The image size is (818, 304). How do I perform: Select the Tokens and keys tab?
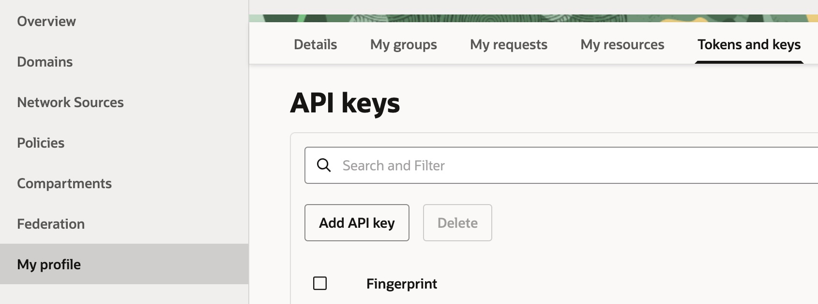(749, 44)
